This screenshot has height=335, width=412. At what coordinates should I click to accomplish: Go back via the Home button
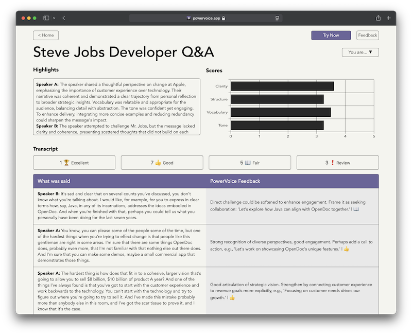pyautogui.click(x=46, y=36)
